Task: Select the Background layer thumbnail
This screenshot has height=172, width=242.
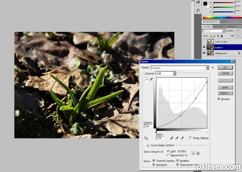Action: (x=211, y=53)
